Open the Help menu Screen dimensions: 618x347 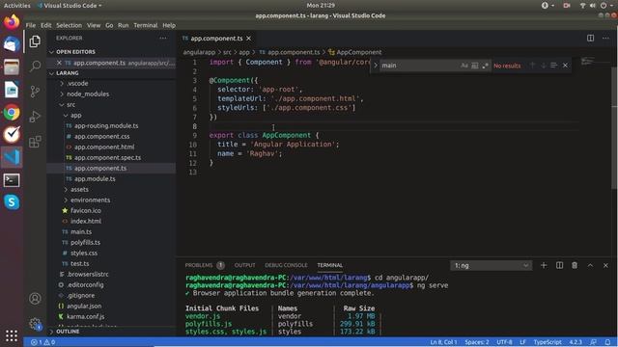tap(169, 25)
